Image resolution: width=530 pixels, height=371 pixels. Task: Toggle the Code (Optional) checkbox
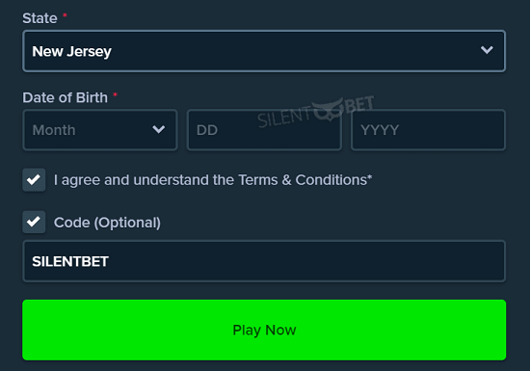click(34, 223)
